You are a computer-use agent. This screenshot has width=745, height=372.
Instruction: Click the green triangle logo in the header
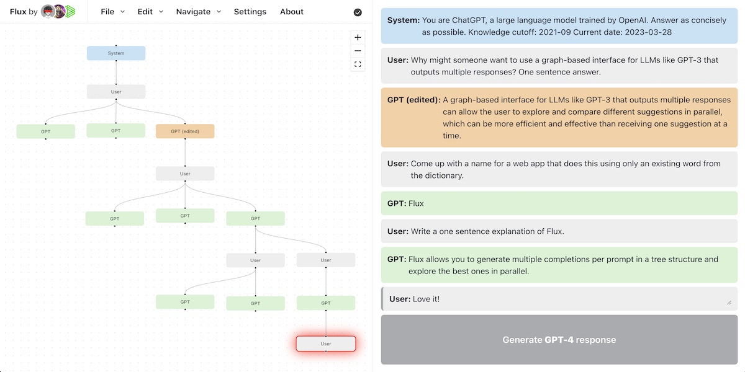point(71,12)
